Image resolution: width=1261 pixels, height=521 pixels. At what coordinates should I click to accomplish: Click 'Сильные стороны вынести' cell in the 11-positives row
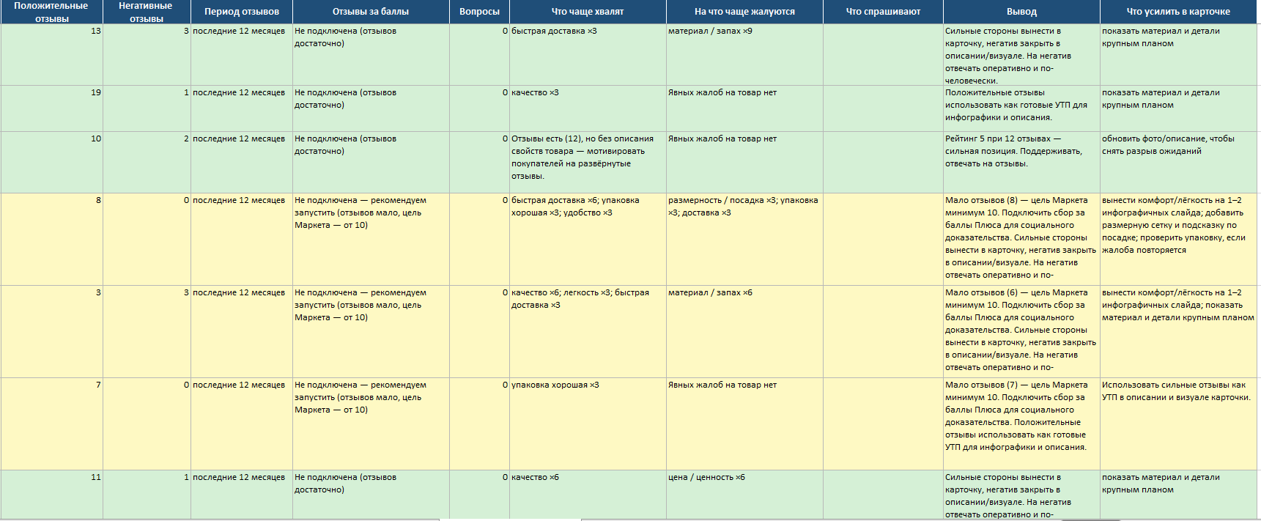coord(1021,495)
